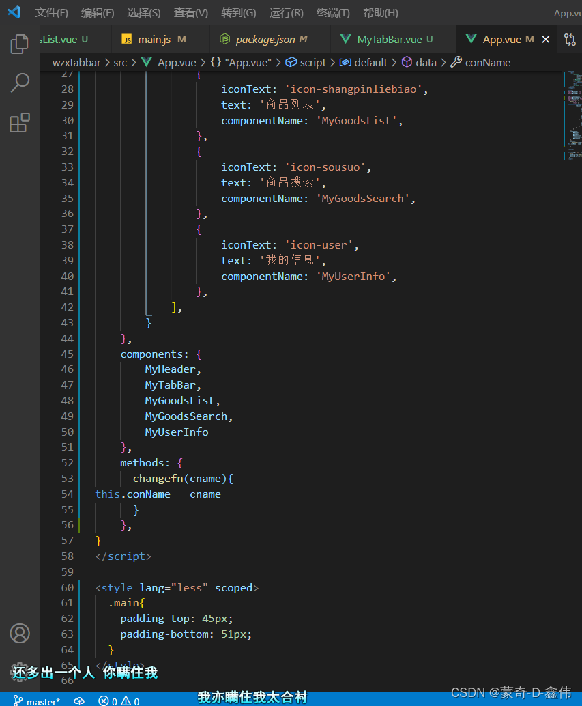Open the 帮助(H) menu
This screenshot has width=582, height=706.
[381, 12]
